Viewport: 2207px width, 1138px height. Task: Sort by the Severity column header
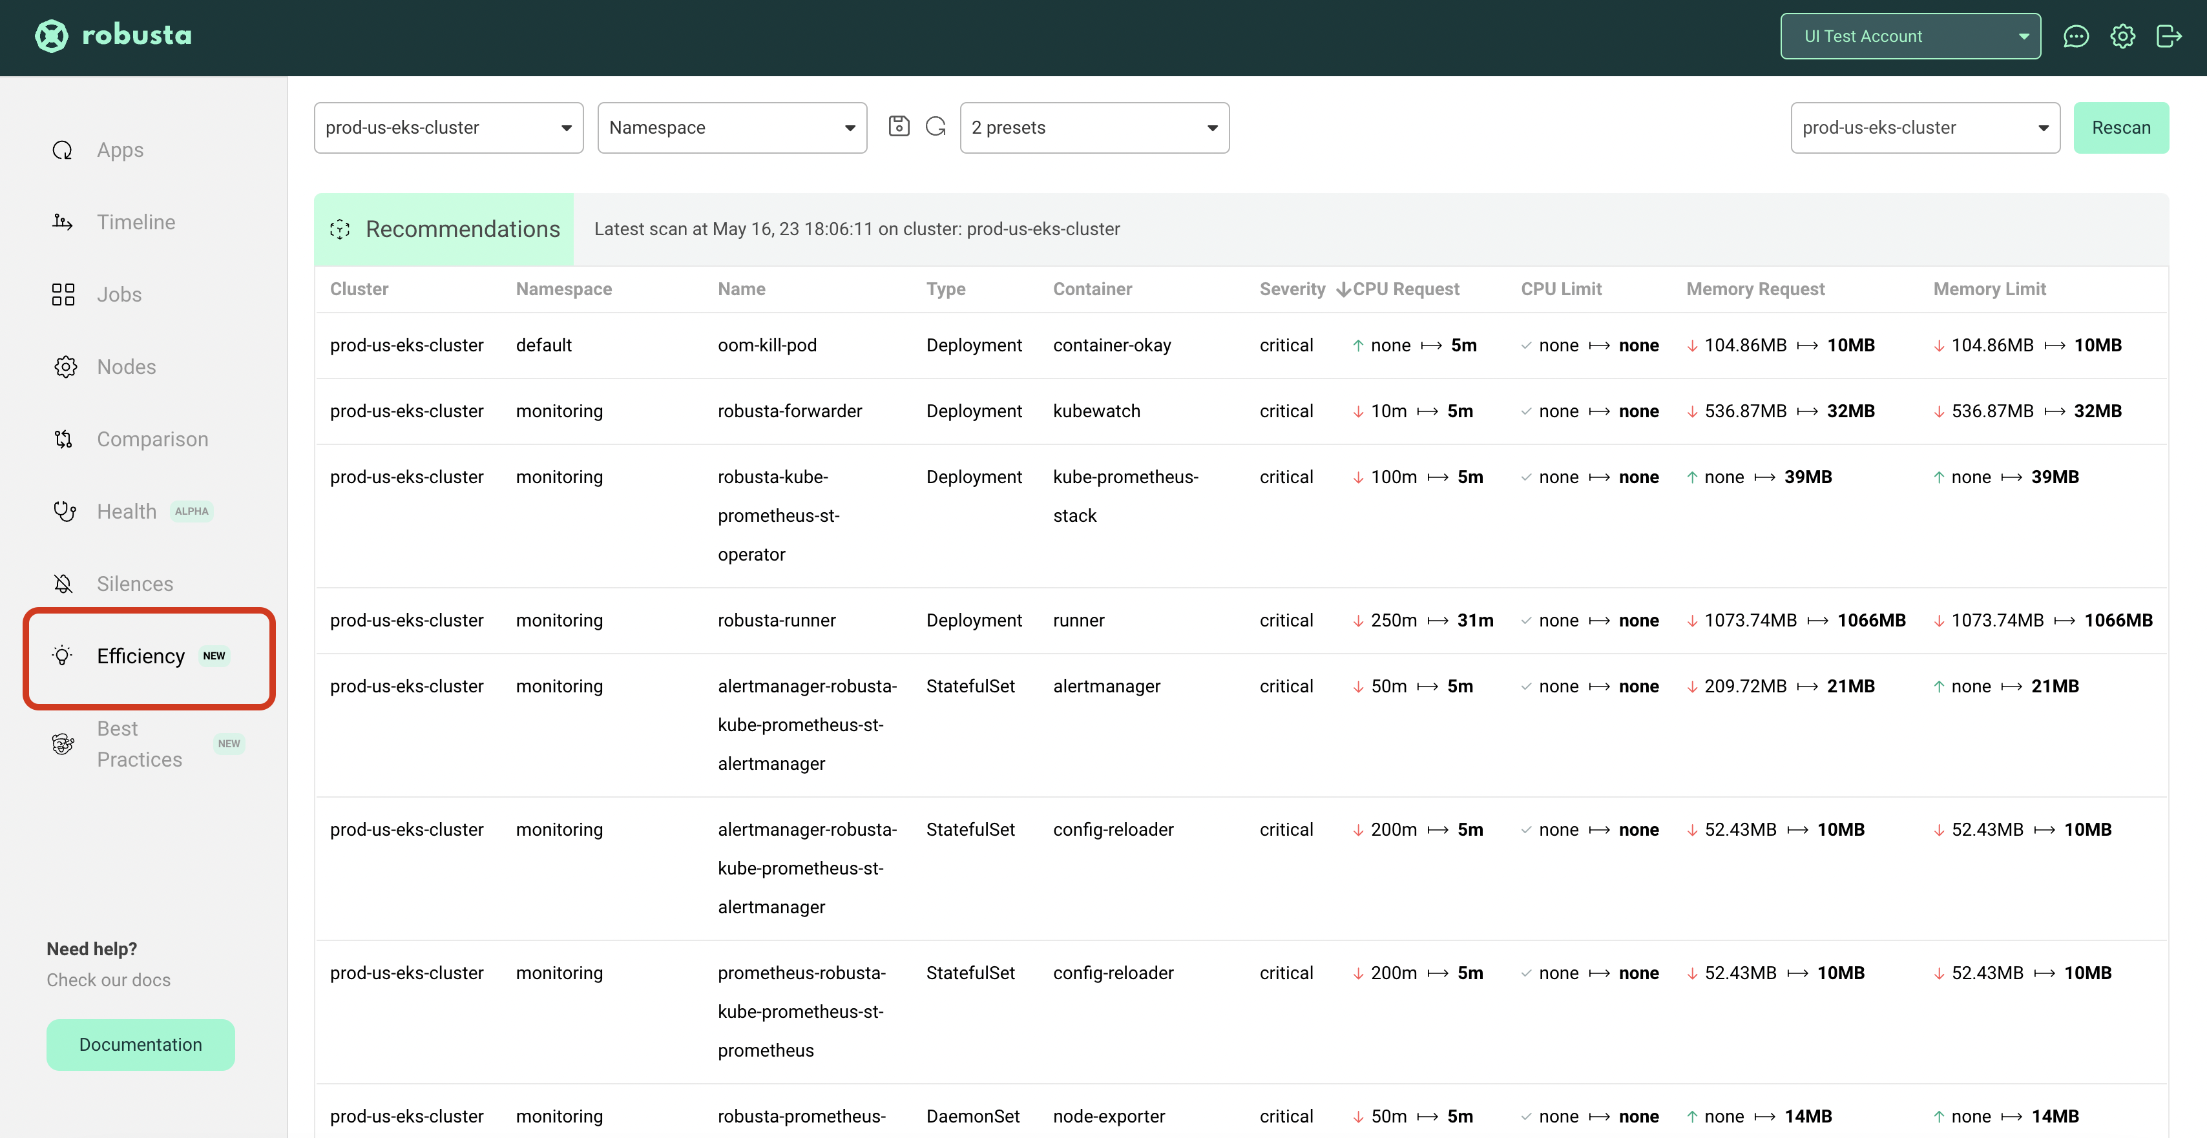pos(1292,289)
